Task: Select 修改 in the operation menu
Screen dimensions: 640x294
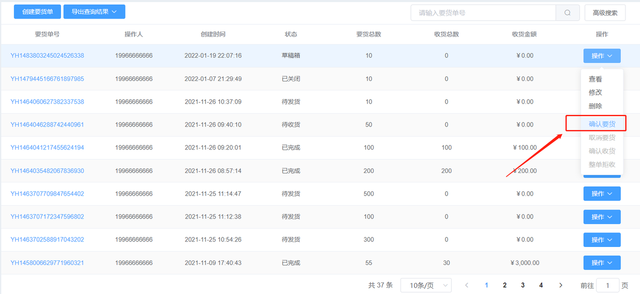Action: click(595, 92)
